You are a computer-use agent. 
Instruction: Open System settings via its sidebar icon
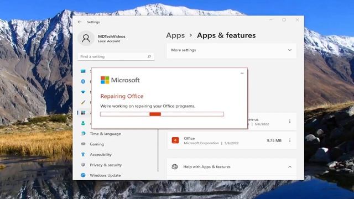tap(83, 71)
